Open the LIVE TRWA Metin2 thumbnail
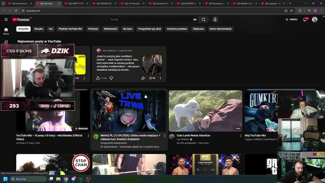Viewport: 325px width, 183px height. (x=129, y=111)
